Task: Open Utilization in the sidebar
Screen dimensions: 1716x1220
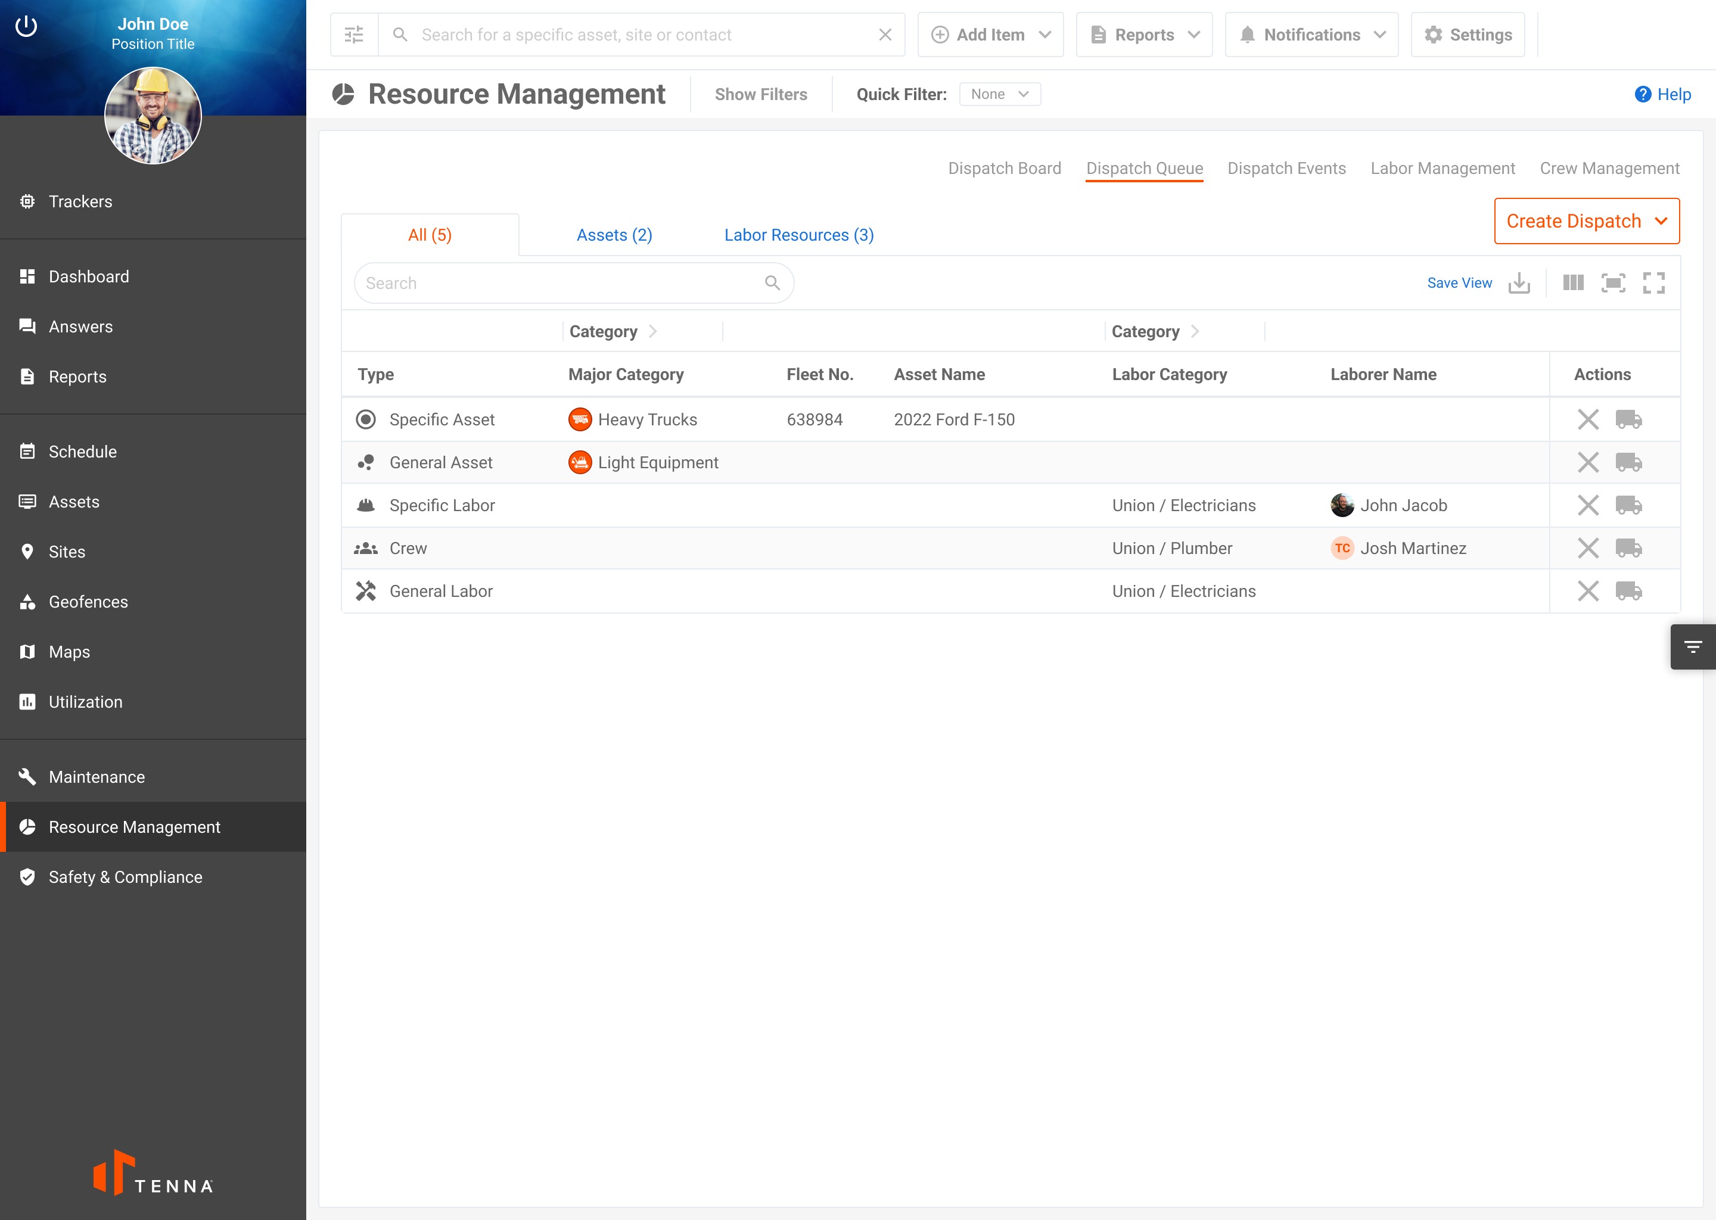Action: tap(153, 702)
